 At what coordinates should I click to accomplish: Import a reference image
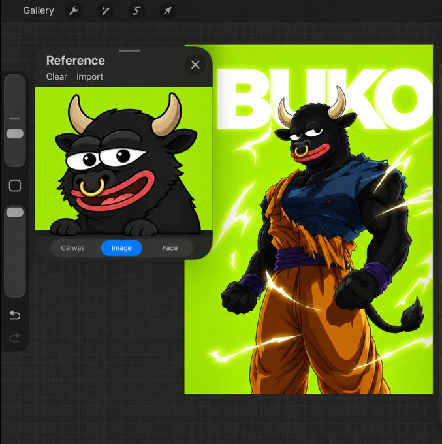(89, 77)
